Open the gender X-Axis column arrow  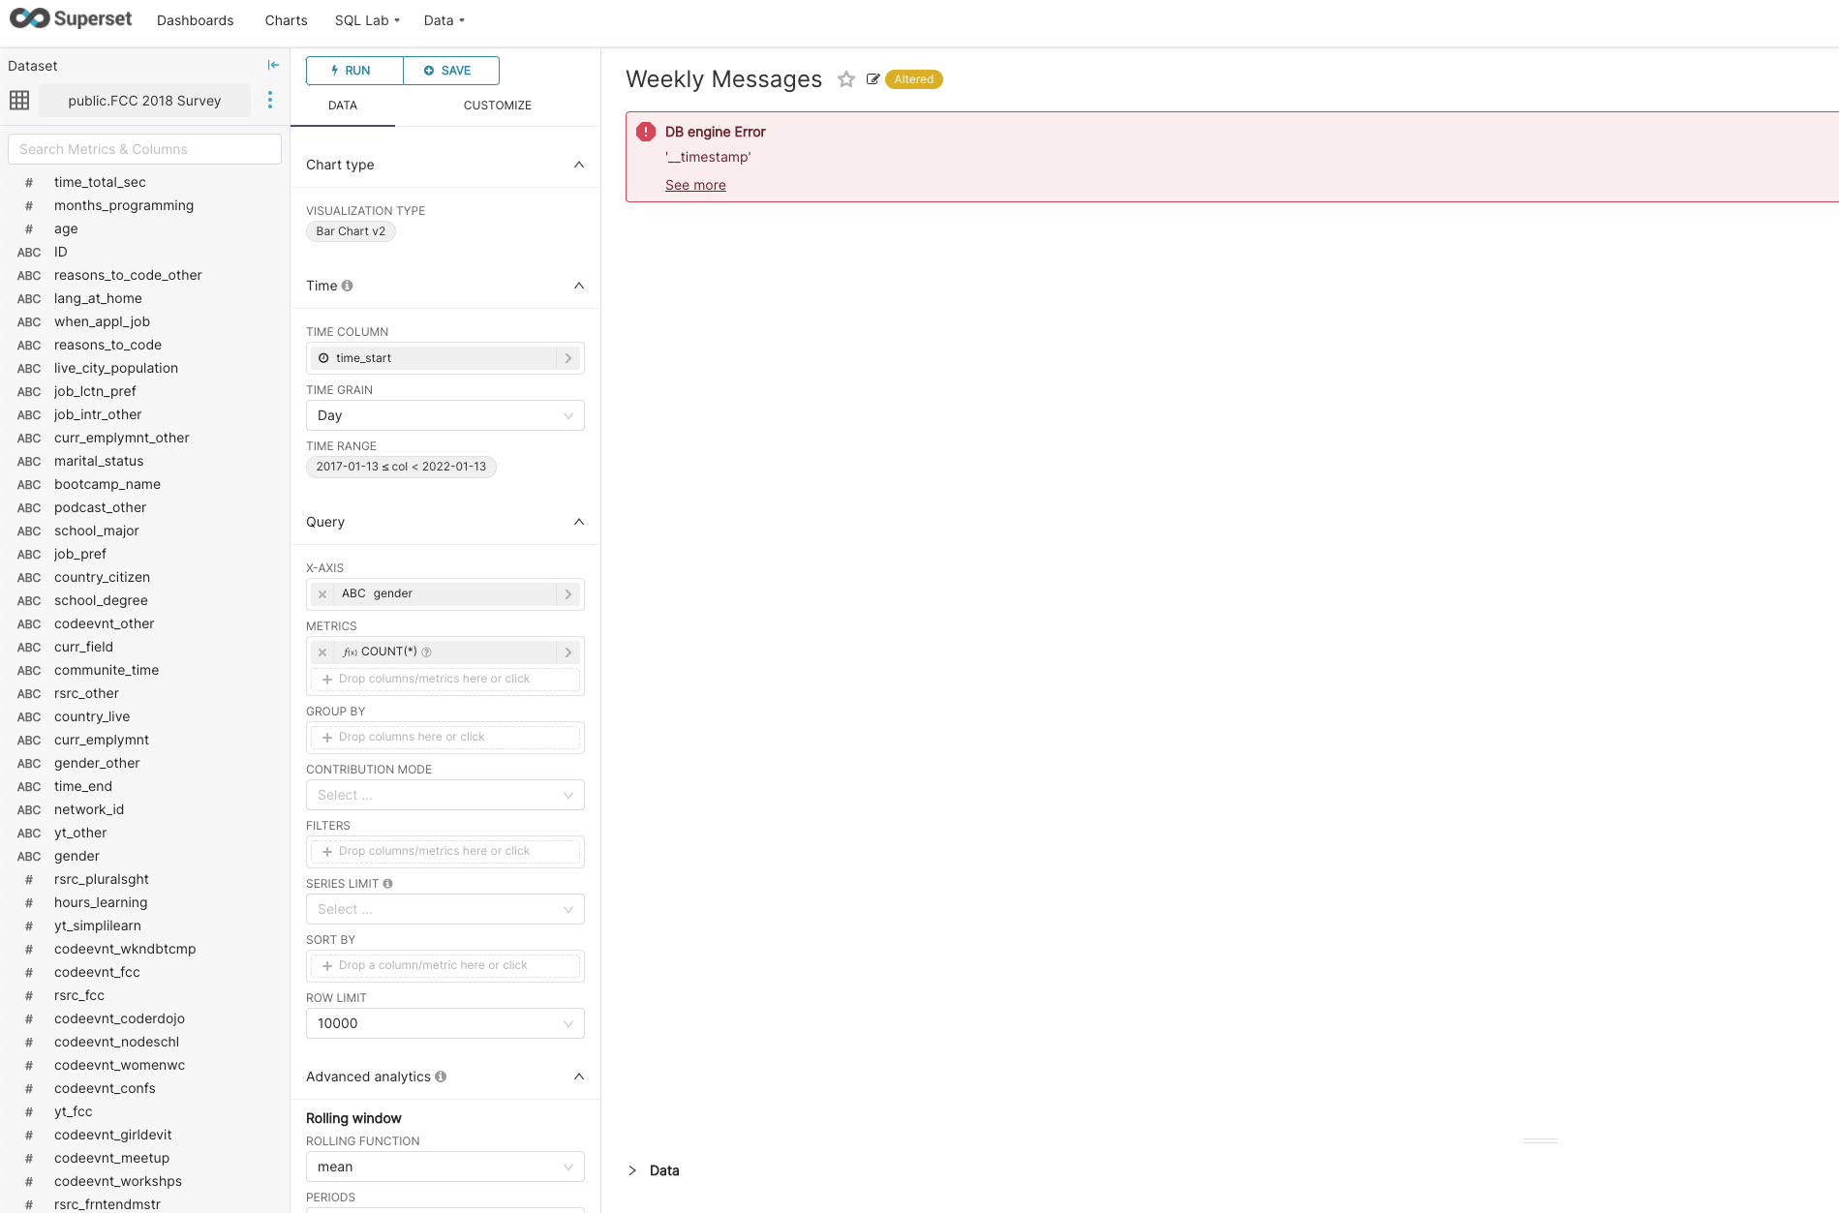click(568, 593)
